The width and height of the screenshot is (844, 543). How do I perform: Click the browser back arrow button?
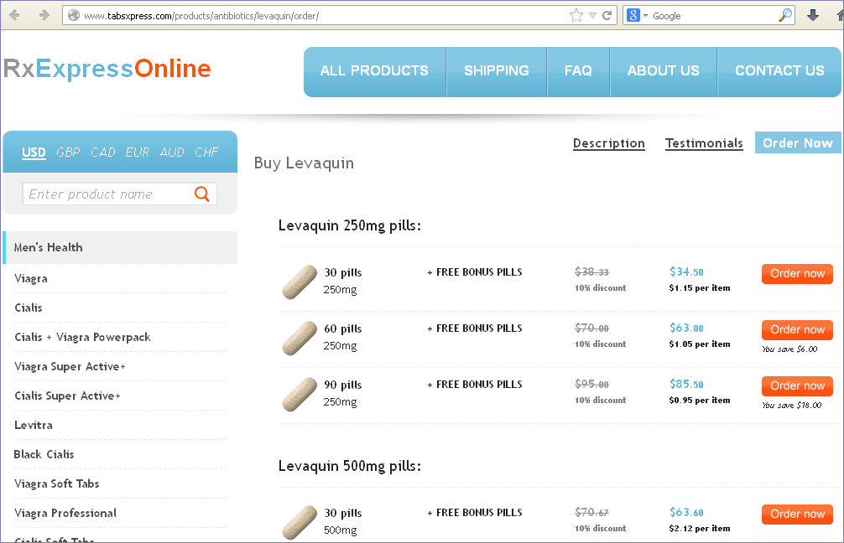[x=14, y=15]
